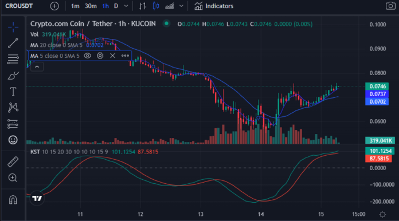Select the 30m interval
This screenshot has width=399, height=221.
[91, 6]
